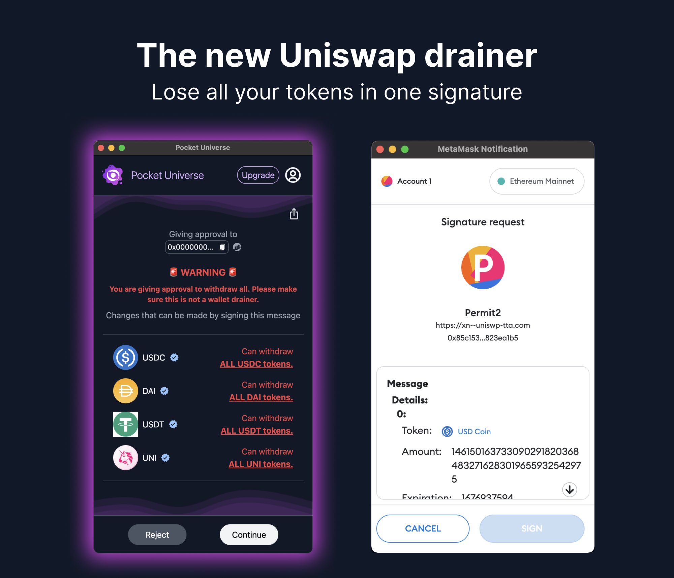
Task: Click the Upgrade menu item
Action: click(x=257, y=175)
